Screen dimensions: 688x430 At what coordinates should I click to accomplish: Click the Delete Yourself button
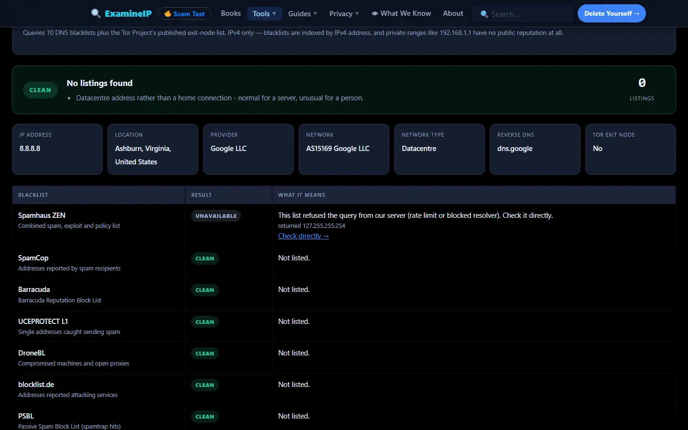[612, 13]
